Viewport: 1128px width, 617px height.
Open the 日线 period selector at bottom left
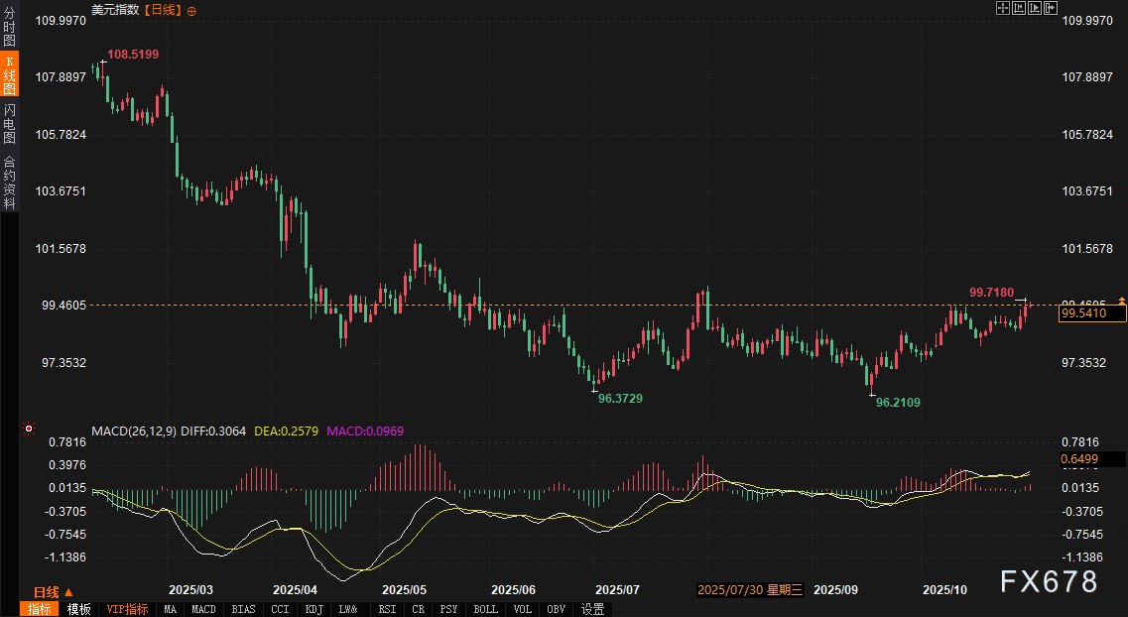[47, 592]
